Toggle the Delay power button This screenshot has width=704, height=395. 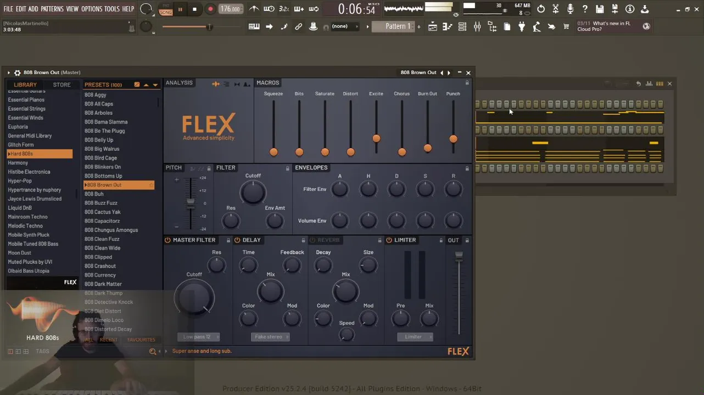click(x=237, y=240)
